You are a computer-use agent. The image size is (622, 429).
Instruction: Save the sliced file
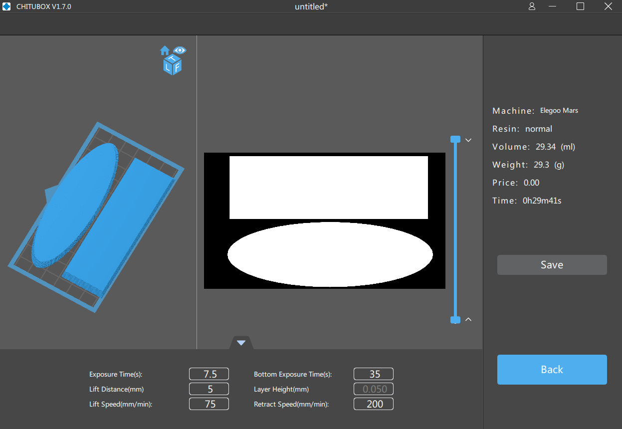tap(552, 265)
